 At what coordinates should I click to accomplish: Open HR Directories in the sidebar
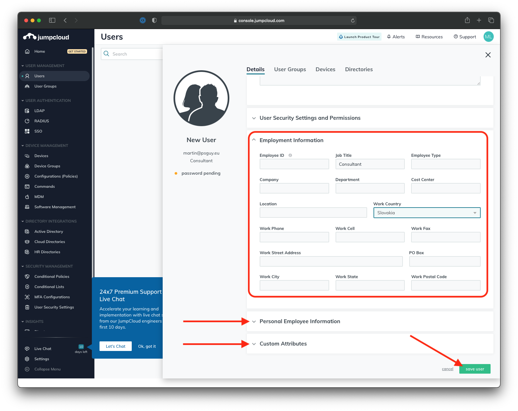pos(47,252)
